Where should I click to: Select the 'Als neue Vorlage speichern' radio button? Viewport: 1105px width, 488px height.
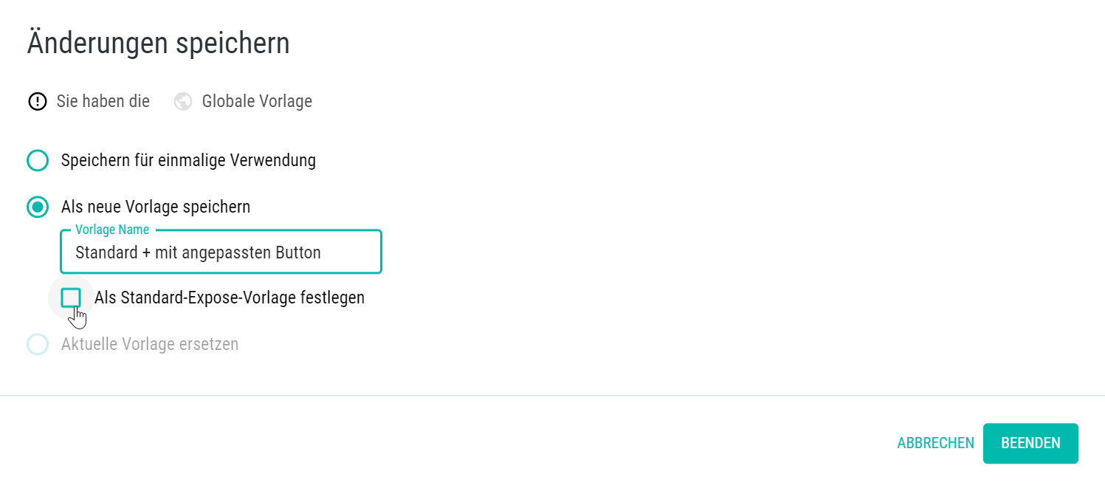(x=38, y=207)
